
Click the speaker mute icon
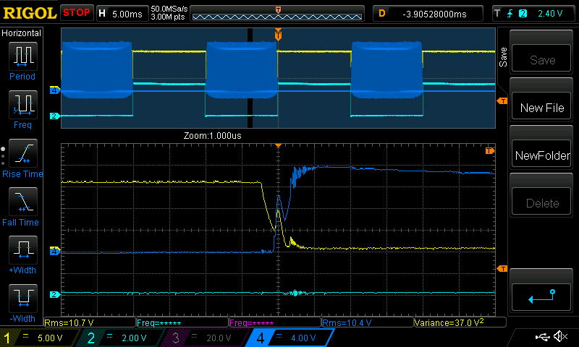click(x=559, y=337)
